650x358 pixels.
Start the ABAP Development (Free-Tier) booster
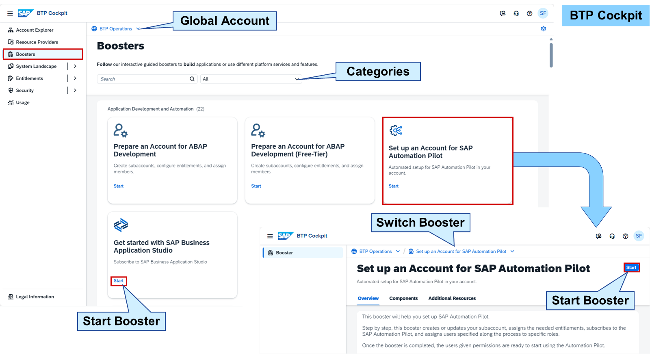[x=256, y=186]
